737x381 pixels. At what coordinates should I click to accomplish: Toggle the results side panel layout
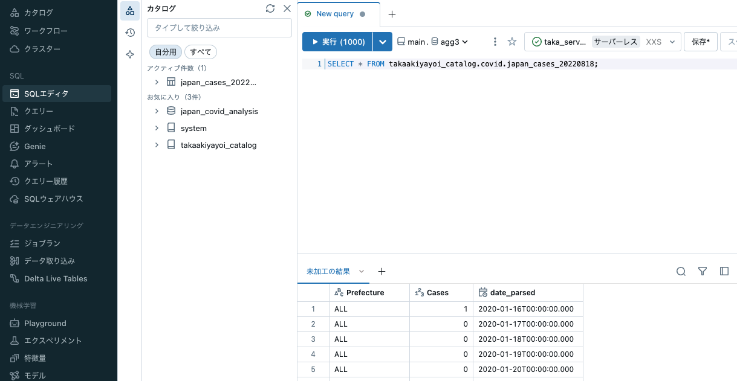(724, 271)
